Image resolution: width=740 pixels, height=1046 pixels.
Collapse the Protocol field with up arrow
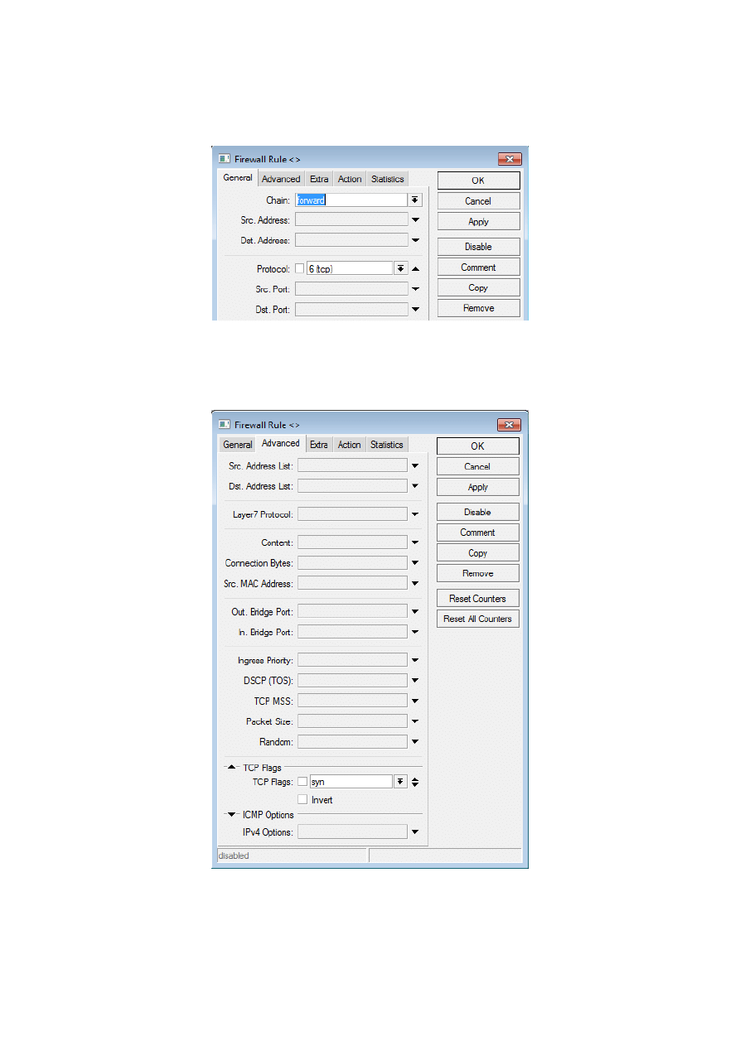[x=416, y=268]
